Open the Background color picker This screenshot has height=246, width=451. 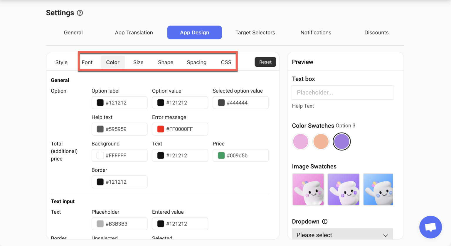[x=100, y=155]
